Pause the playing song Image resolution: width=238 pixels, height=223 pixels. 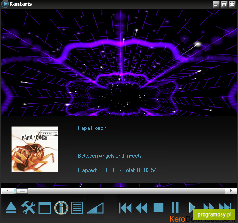[x=175, y=207]
